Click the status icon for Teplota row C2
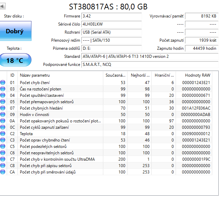This screenshot has width=220, height=198. pos(3,133)
